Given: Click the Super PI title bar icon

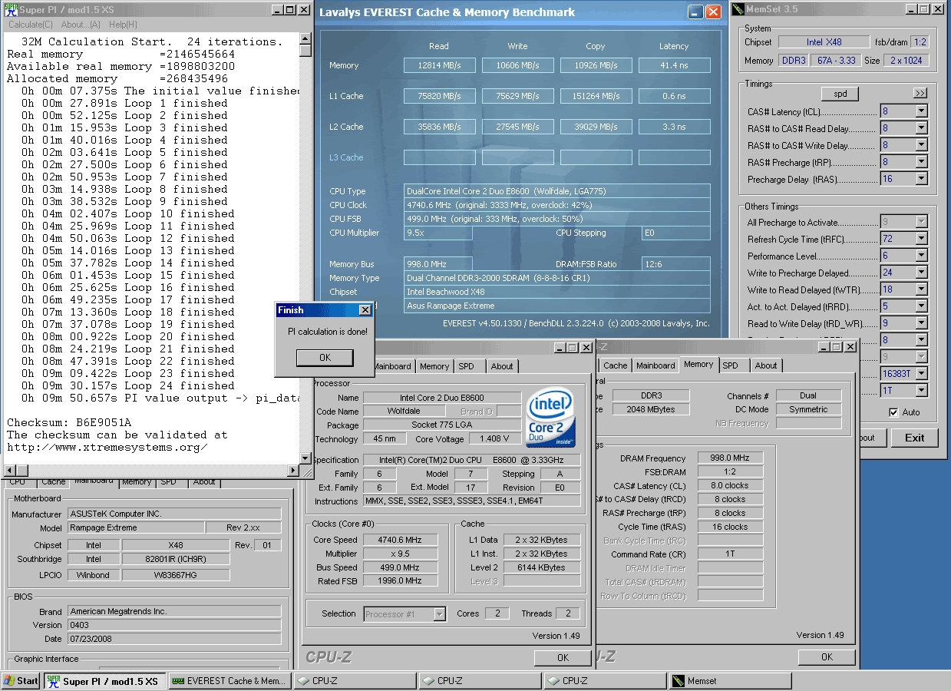Looking at the screenshot, I should [9, 9].
